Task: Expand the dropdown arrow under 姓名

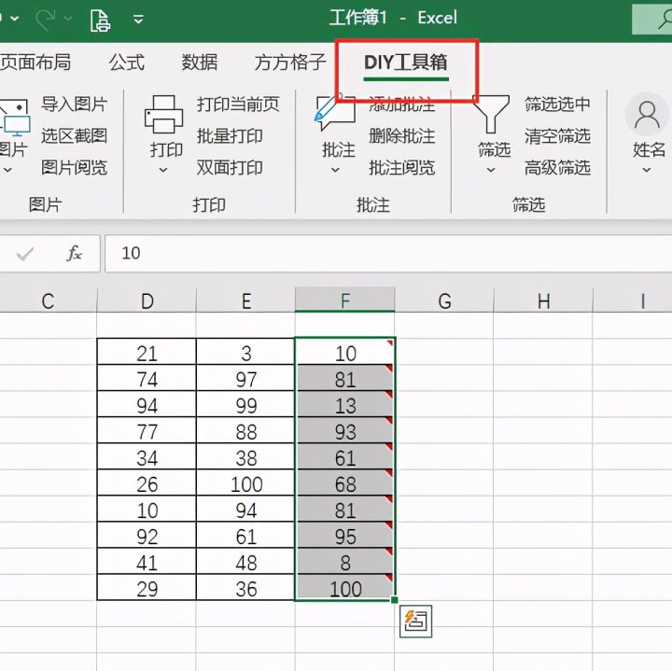Action: (x=647, y=170)
